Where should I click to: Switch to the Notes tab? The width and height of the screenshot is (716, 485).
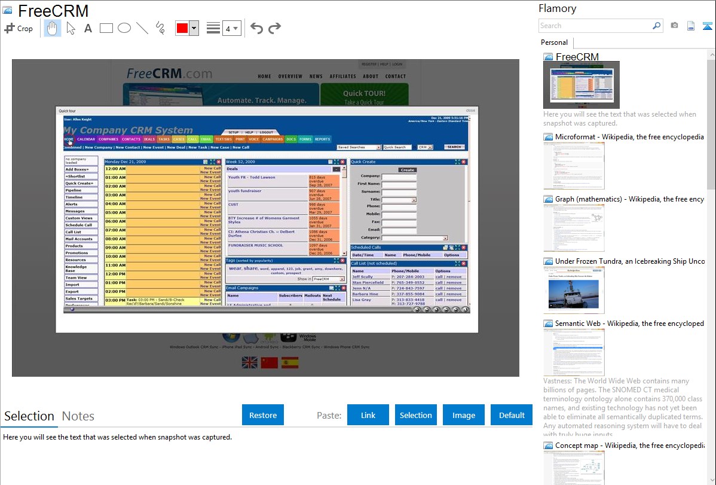point(78,416)
